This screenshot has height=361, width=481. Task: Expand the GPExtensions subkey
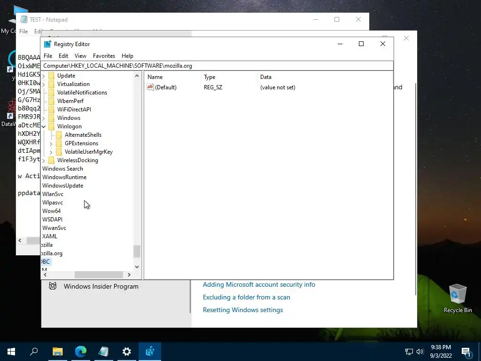(51, 143)
